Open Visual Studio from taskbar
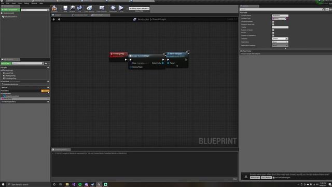 click(x=74, y=184)
